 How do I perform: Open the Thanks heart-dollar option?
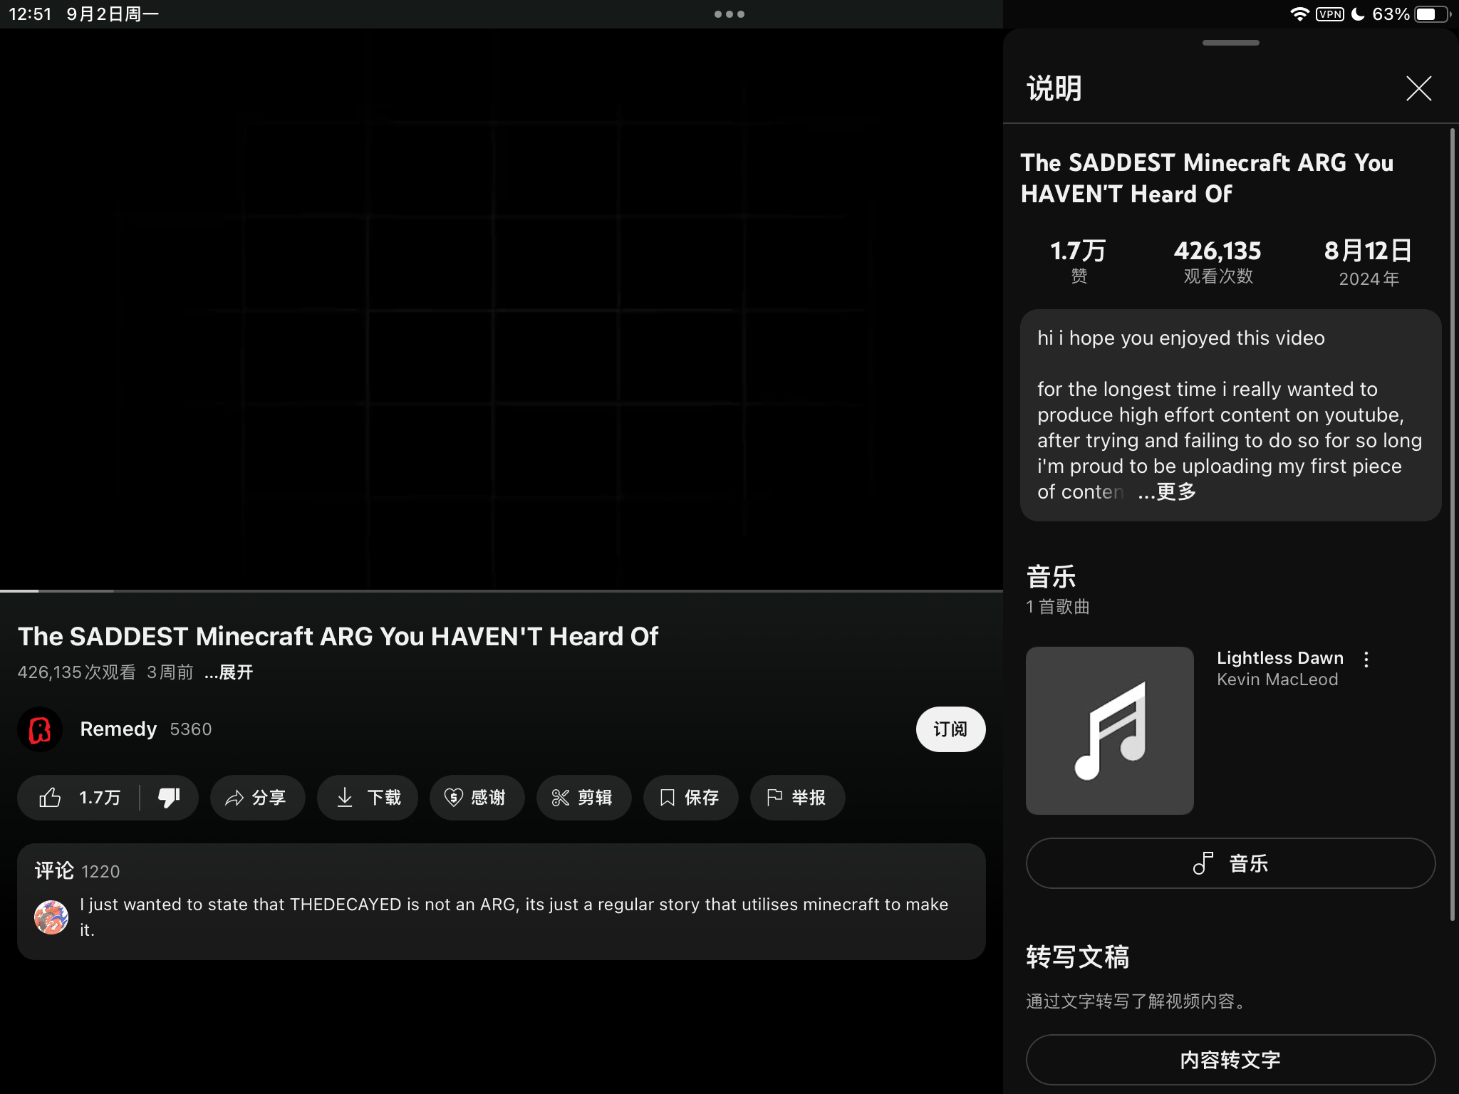tap(477, 798)
